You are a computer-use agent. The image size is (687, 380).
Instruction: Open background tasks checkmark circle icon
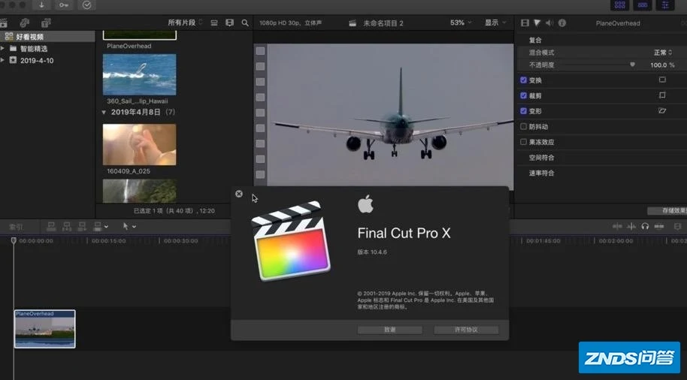pos(86,5)
